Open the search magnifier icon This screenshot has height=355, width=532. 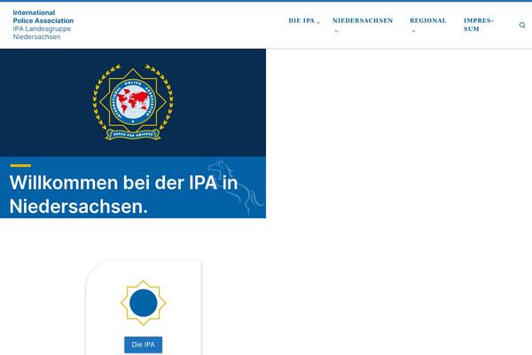[522, 25]
